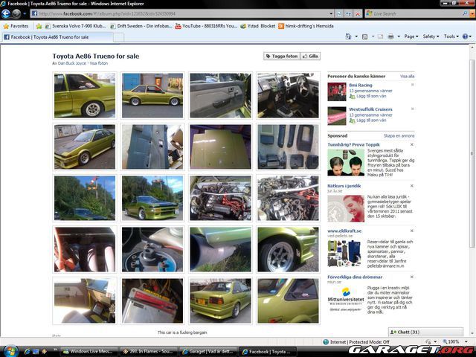Close the Förverkliga dina drömmar ad
The height and width of the screenshot is (357, 476).
(412, 277)
